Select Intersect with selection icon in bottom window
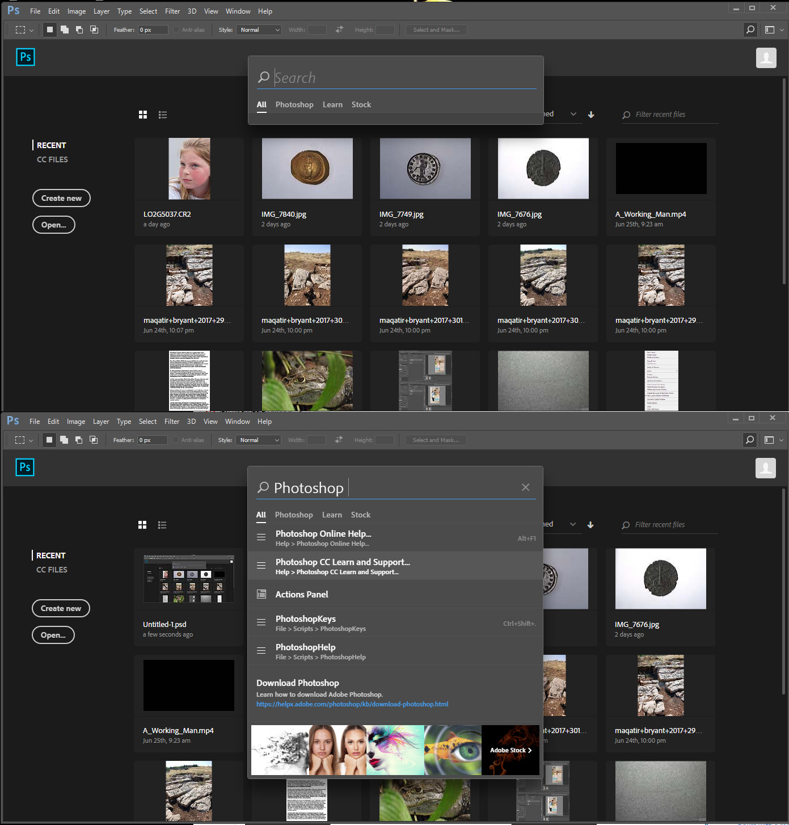The image size is (789, 825). [x=94, y=440]
